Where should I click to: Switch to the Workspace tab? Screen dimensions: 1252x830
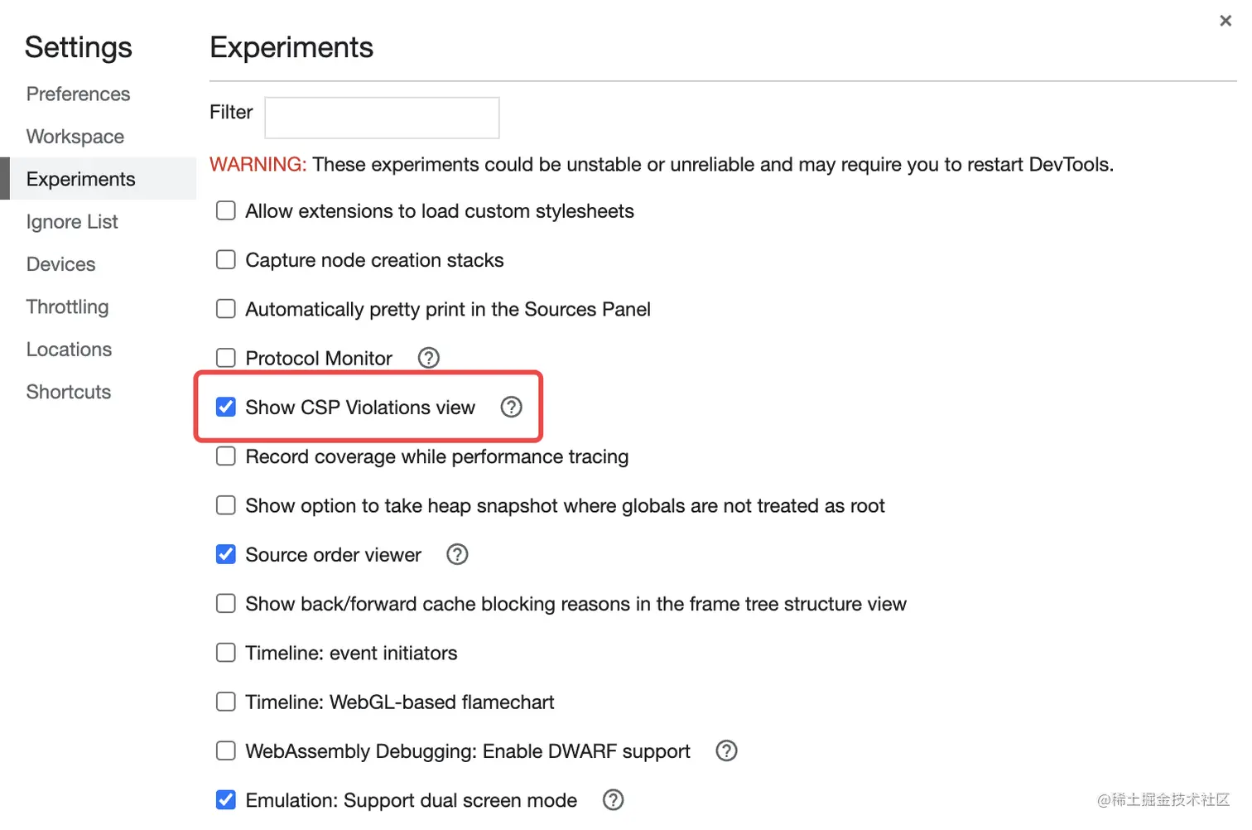tap(75, 137)
